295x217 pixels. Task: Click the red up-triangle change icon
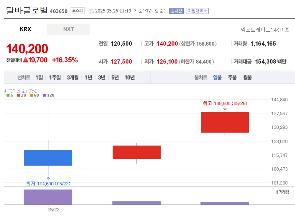[26, 60]
